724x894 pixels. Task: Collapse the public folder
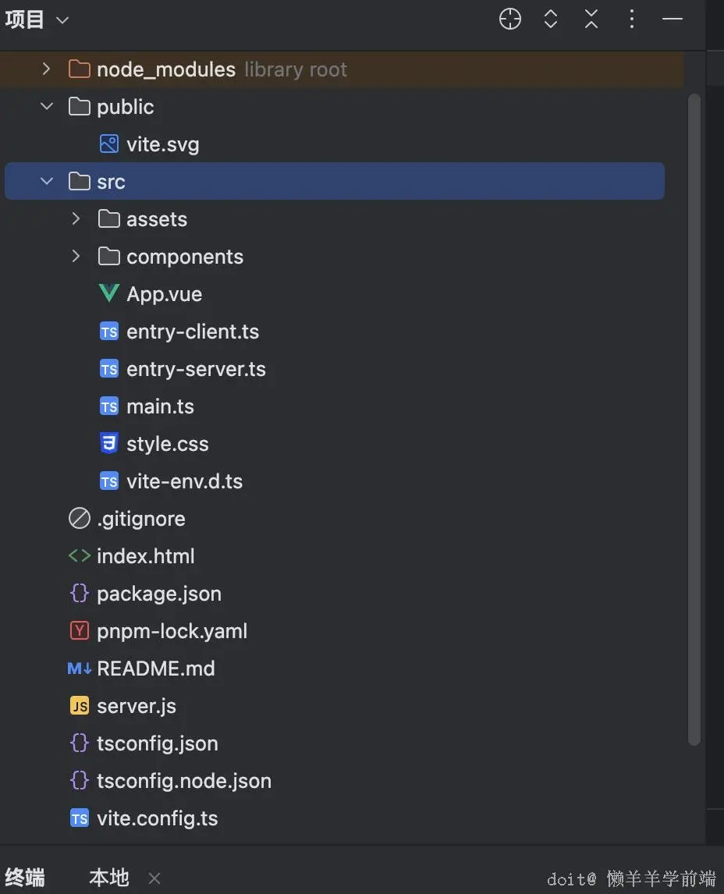pos(47,107)
